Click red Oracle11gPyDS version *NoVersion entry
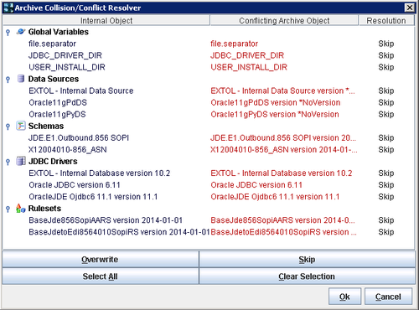419x310 pixels. point(275,114)
